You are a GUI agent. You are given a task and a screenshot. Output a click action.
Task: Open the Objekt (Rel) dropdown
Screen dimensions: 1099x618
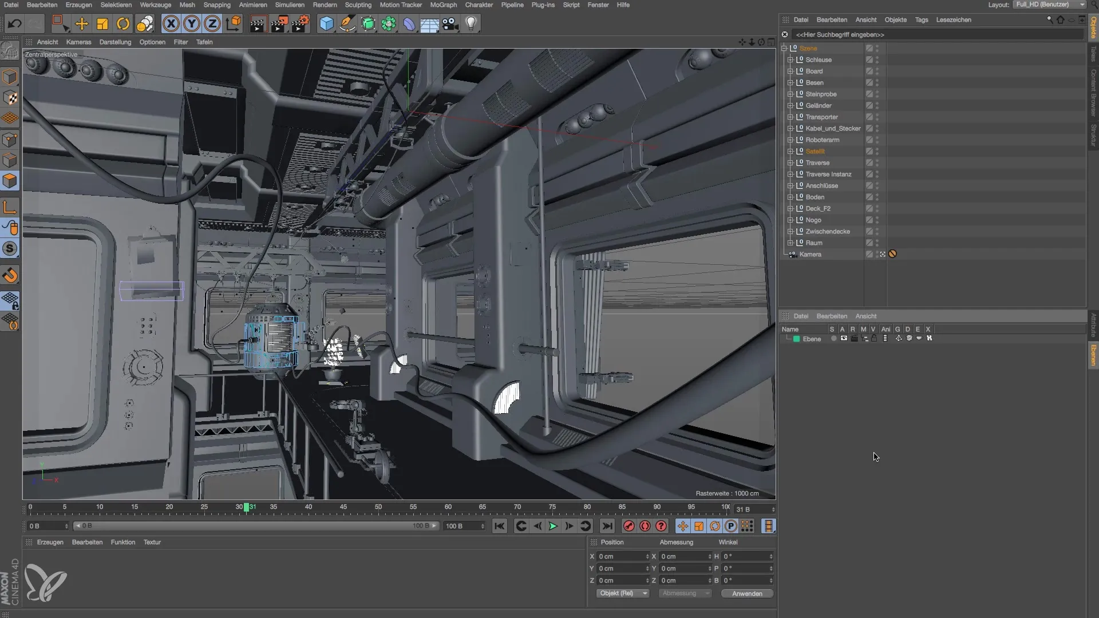pos(622,593)
